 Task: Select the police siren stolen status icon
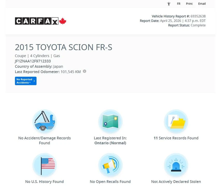pos(176,165)
